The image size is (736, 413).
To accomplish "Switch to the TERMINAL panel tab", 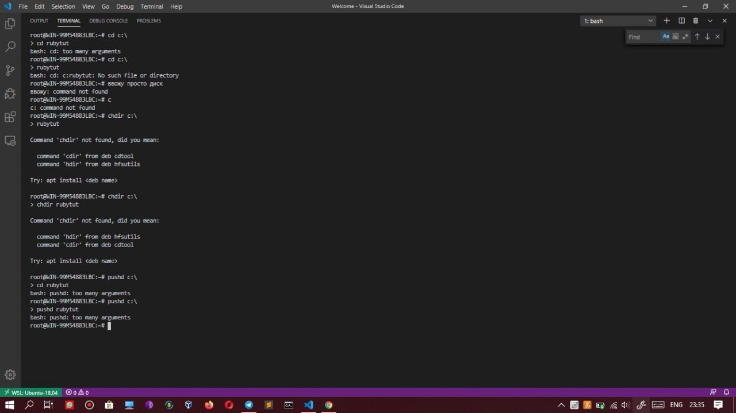I will click(69, 21).
